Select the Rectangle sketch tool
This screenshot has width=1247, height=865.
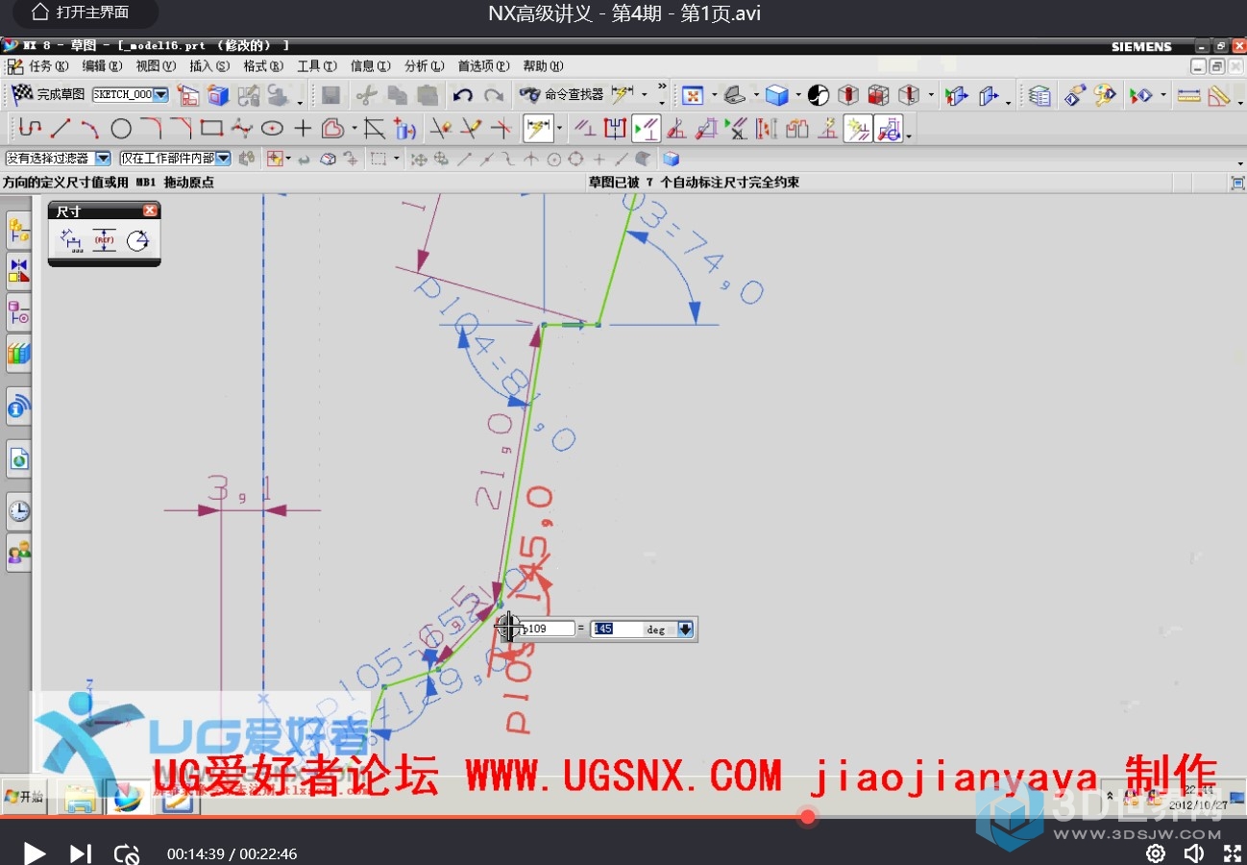(x=211, y=128)
